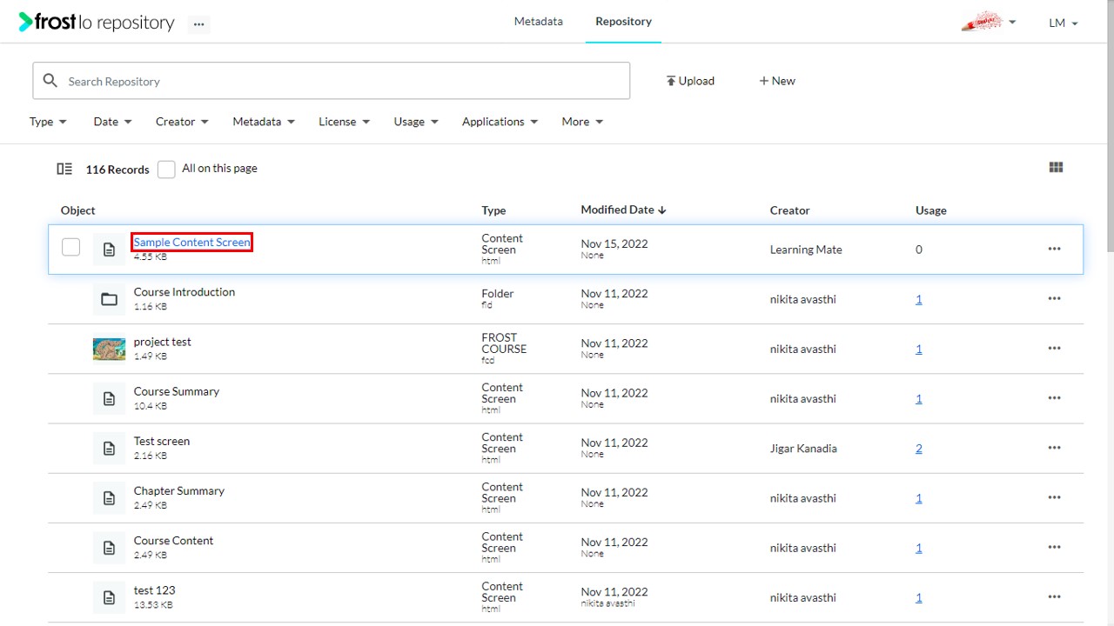Click the Upload button
The width and height of the screenshot is (1114, 626).
tap(690, 81)
